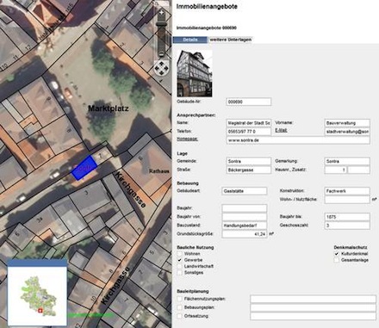The image size is (379, 328).
Task: Select the Grundstücksgröße field with 41,24
Action: (x=245, y=234)
